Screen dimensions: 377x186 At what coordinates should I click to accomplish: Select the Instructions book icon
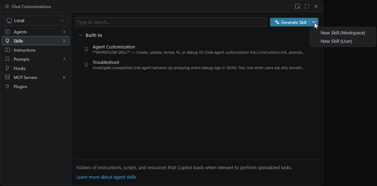pyautogui.click(x=7, y=50)
